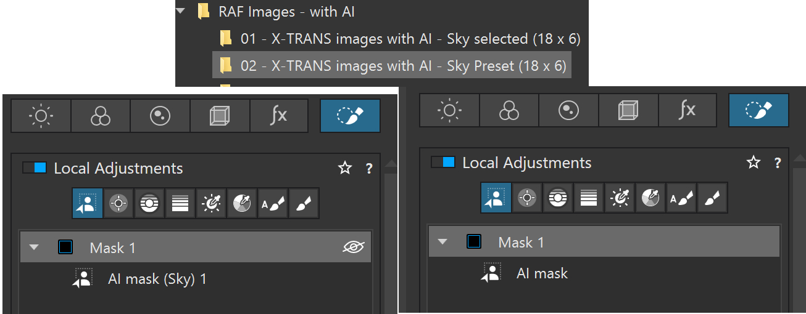This screenshot has width=806, height=314.
Task: Activate the Auto mask brush in the right panel
Action: click(681, 198)
